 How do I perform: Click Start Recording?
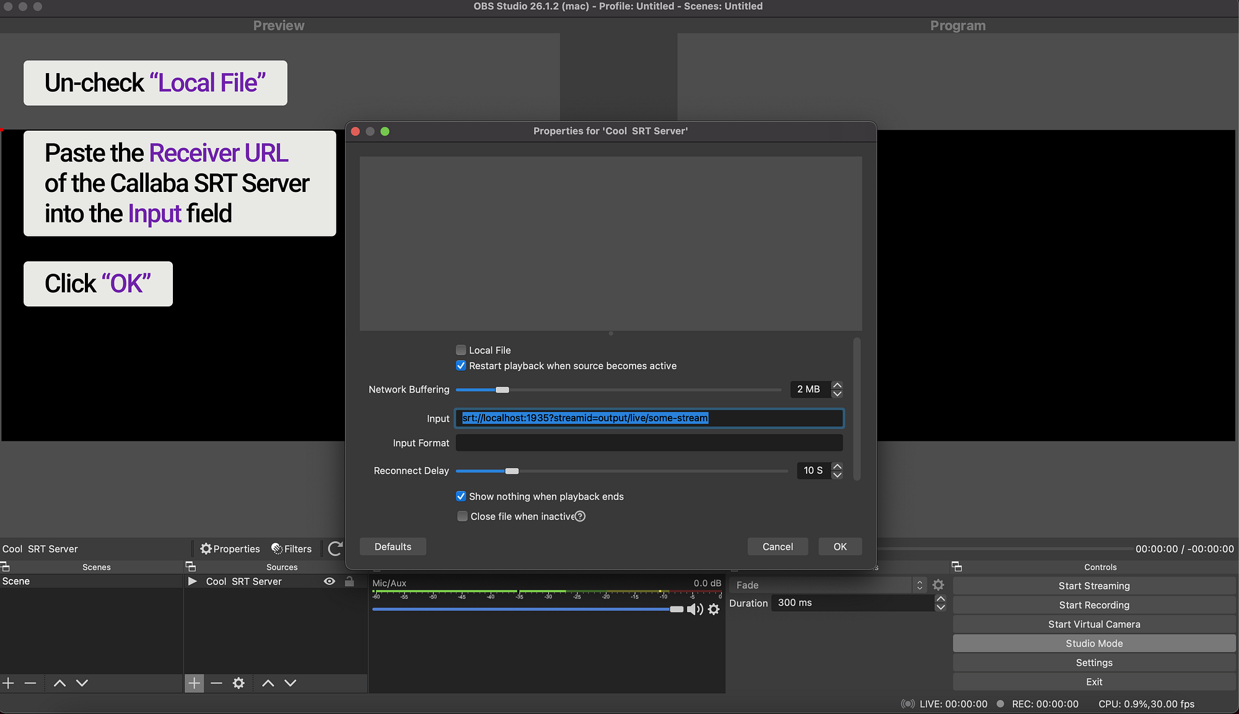(1094, 605)
